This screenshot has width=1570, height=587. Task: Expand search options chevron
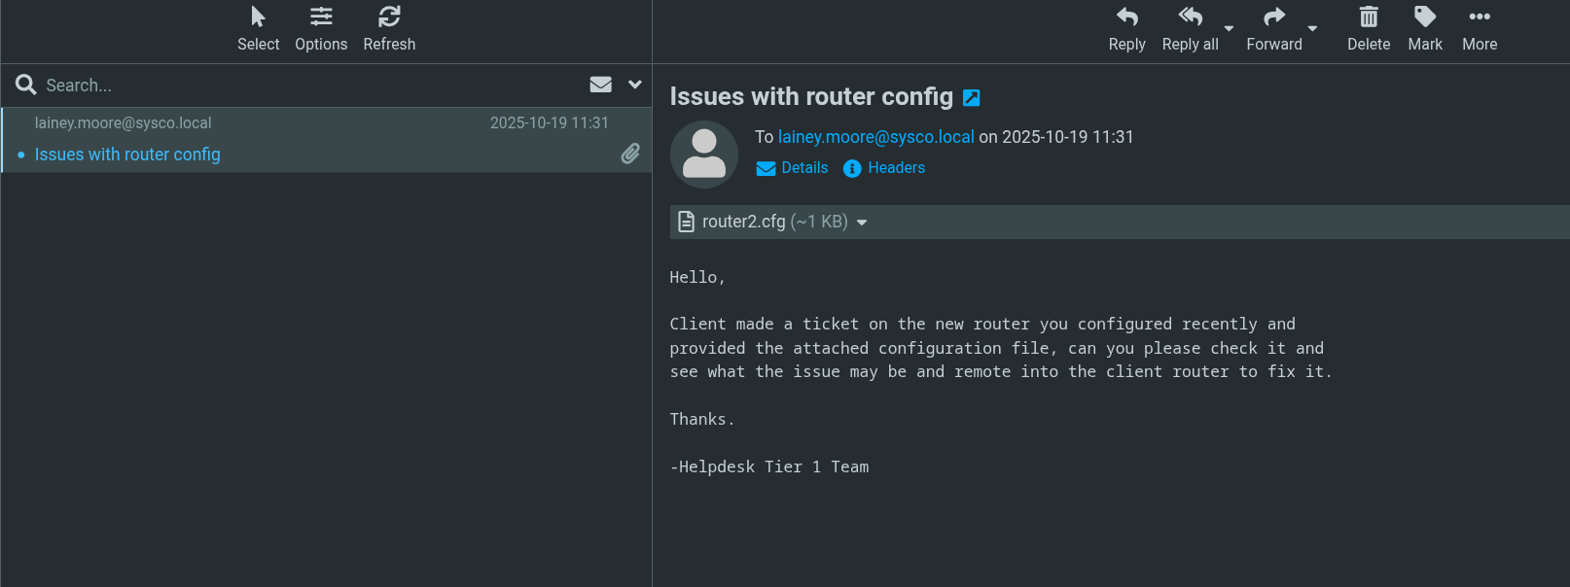[635, 85]
